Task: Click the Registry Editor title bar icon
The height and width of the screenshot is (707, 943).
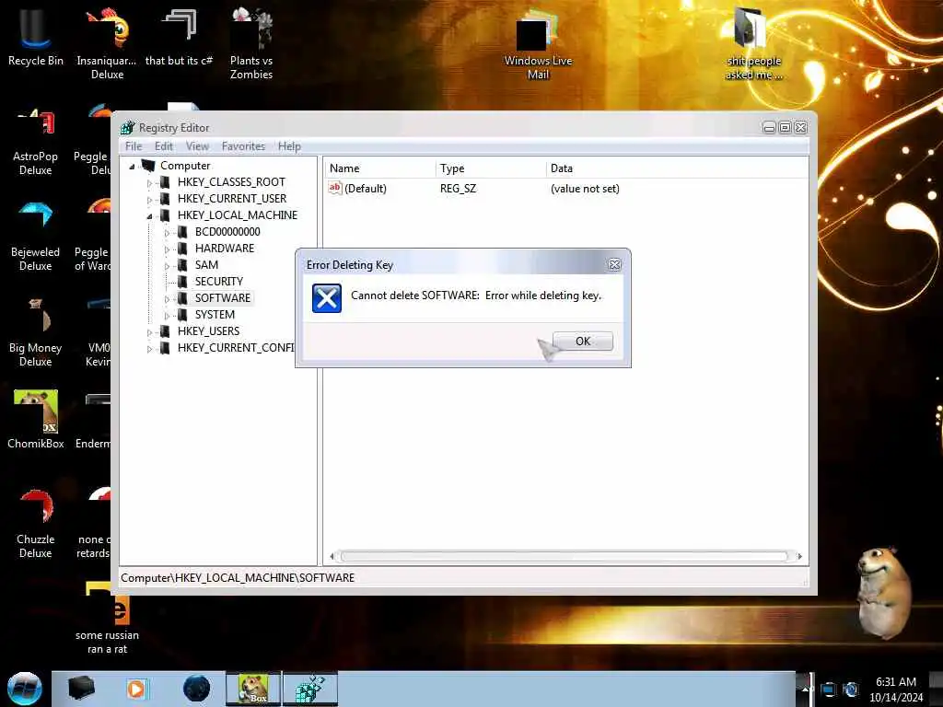Action: tap(127, 127)
